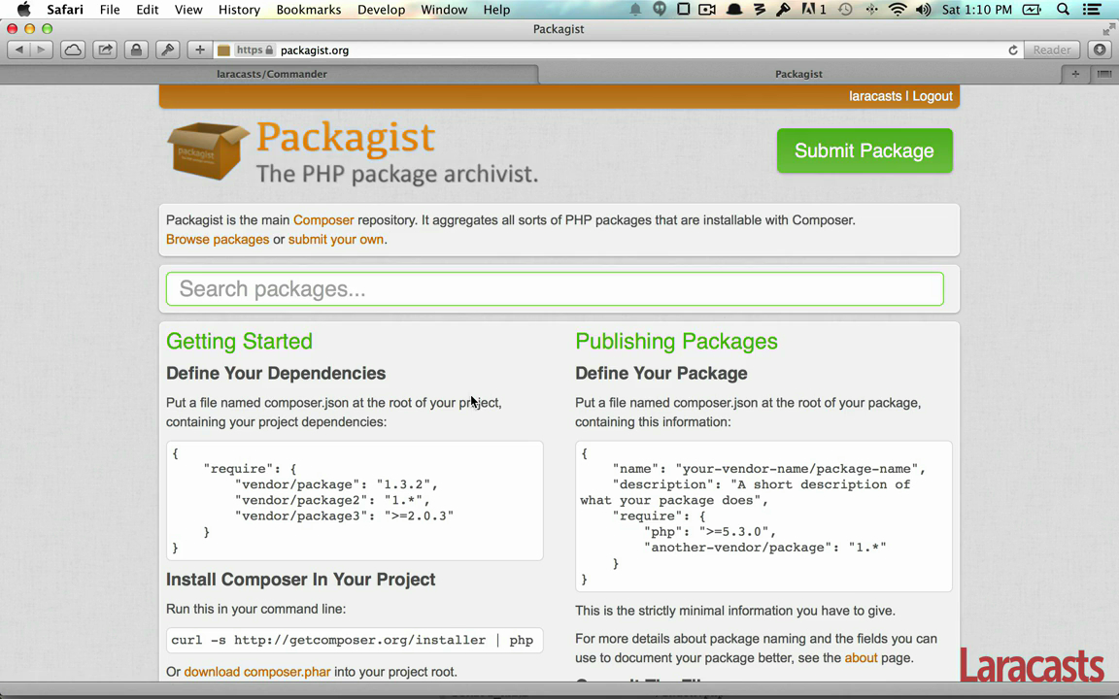The height and width of the screenshot is (699, 1119).
Task: Open Notification bell in menu bar
Action: tap(635, 10)
